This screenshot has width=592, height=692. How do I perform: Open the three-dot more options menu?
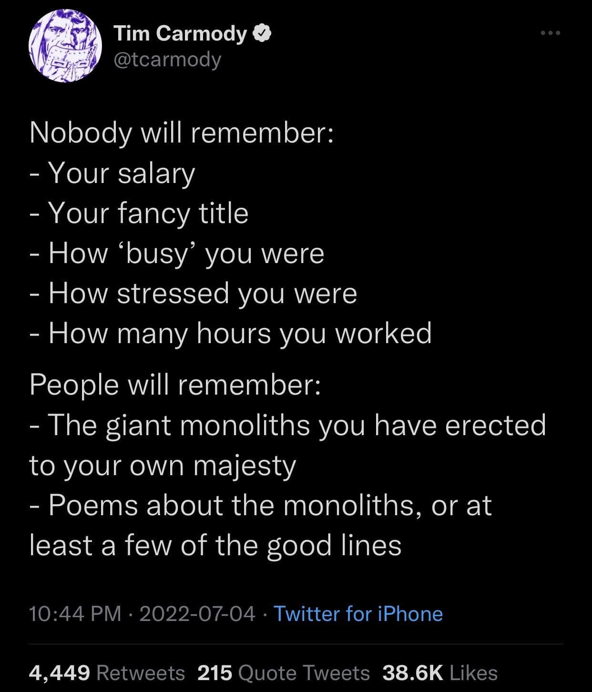[551, 33]
